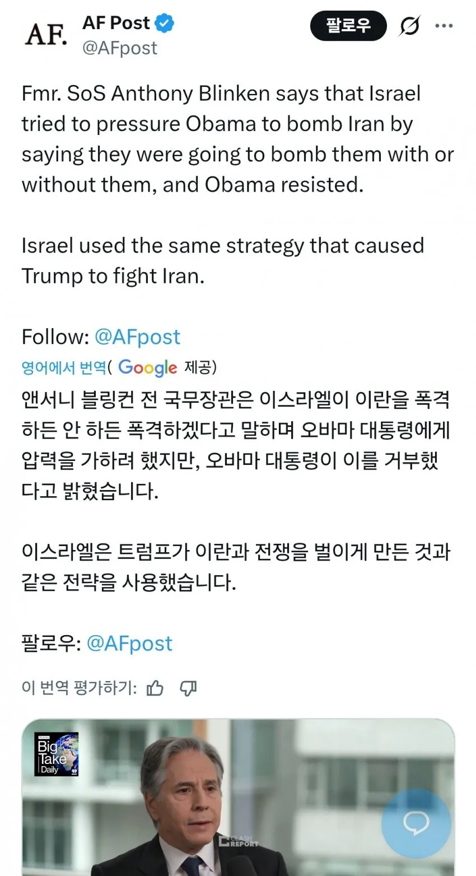This screenshot has width=476, height=876.
Task: Click the Big Take Daily logo on video
Action: (57, 754)
